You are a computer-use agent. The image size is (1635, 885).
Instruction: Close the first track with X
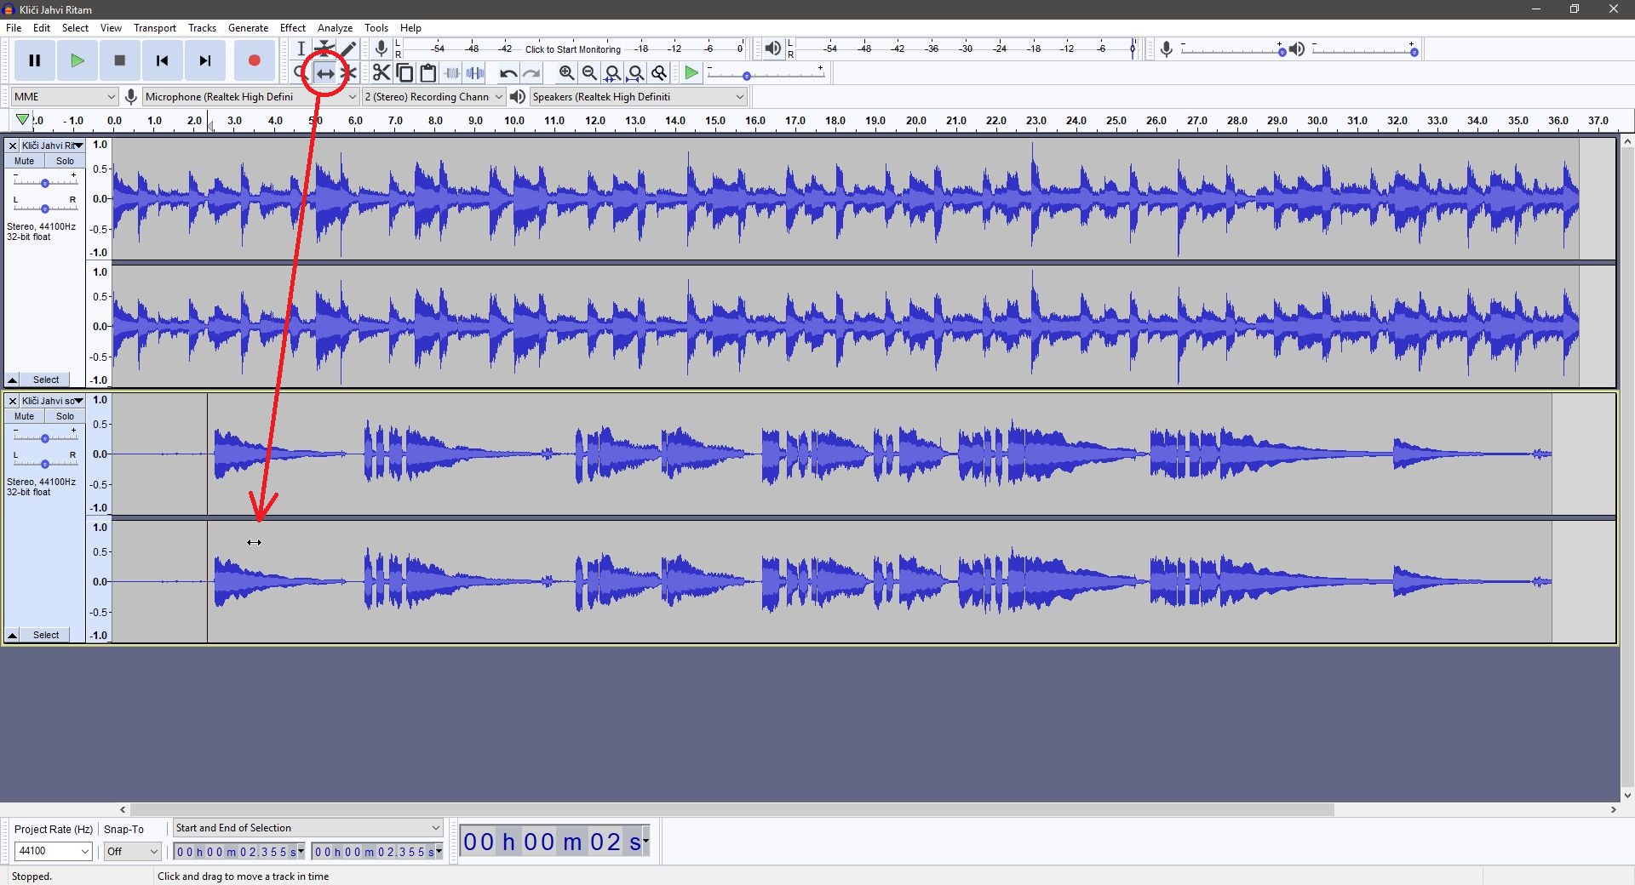(13, 146)
